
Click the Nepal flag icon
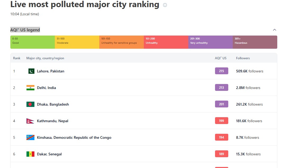tap(30, 121)
